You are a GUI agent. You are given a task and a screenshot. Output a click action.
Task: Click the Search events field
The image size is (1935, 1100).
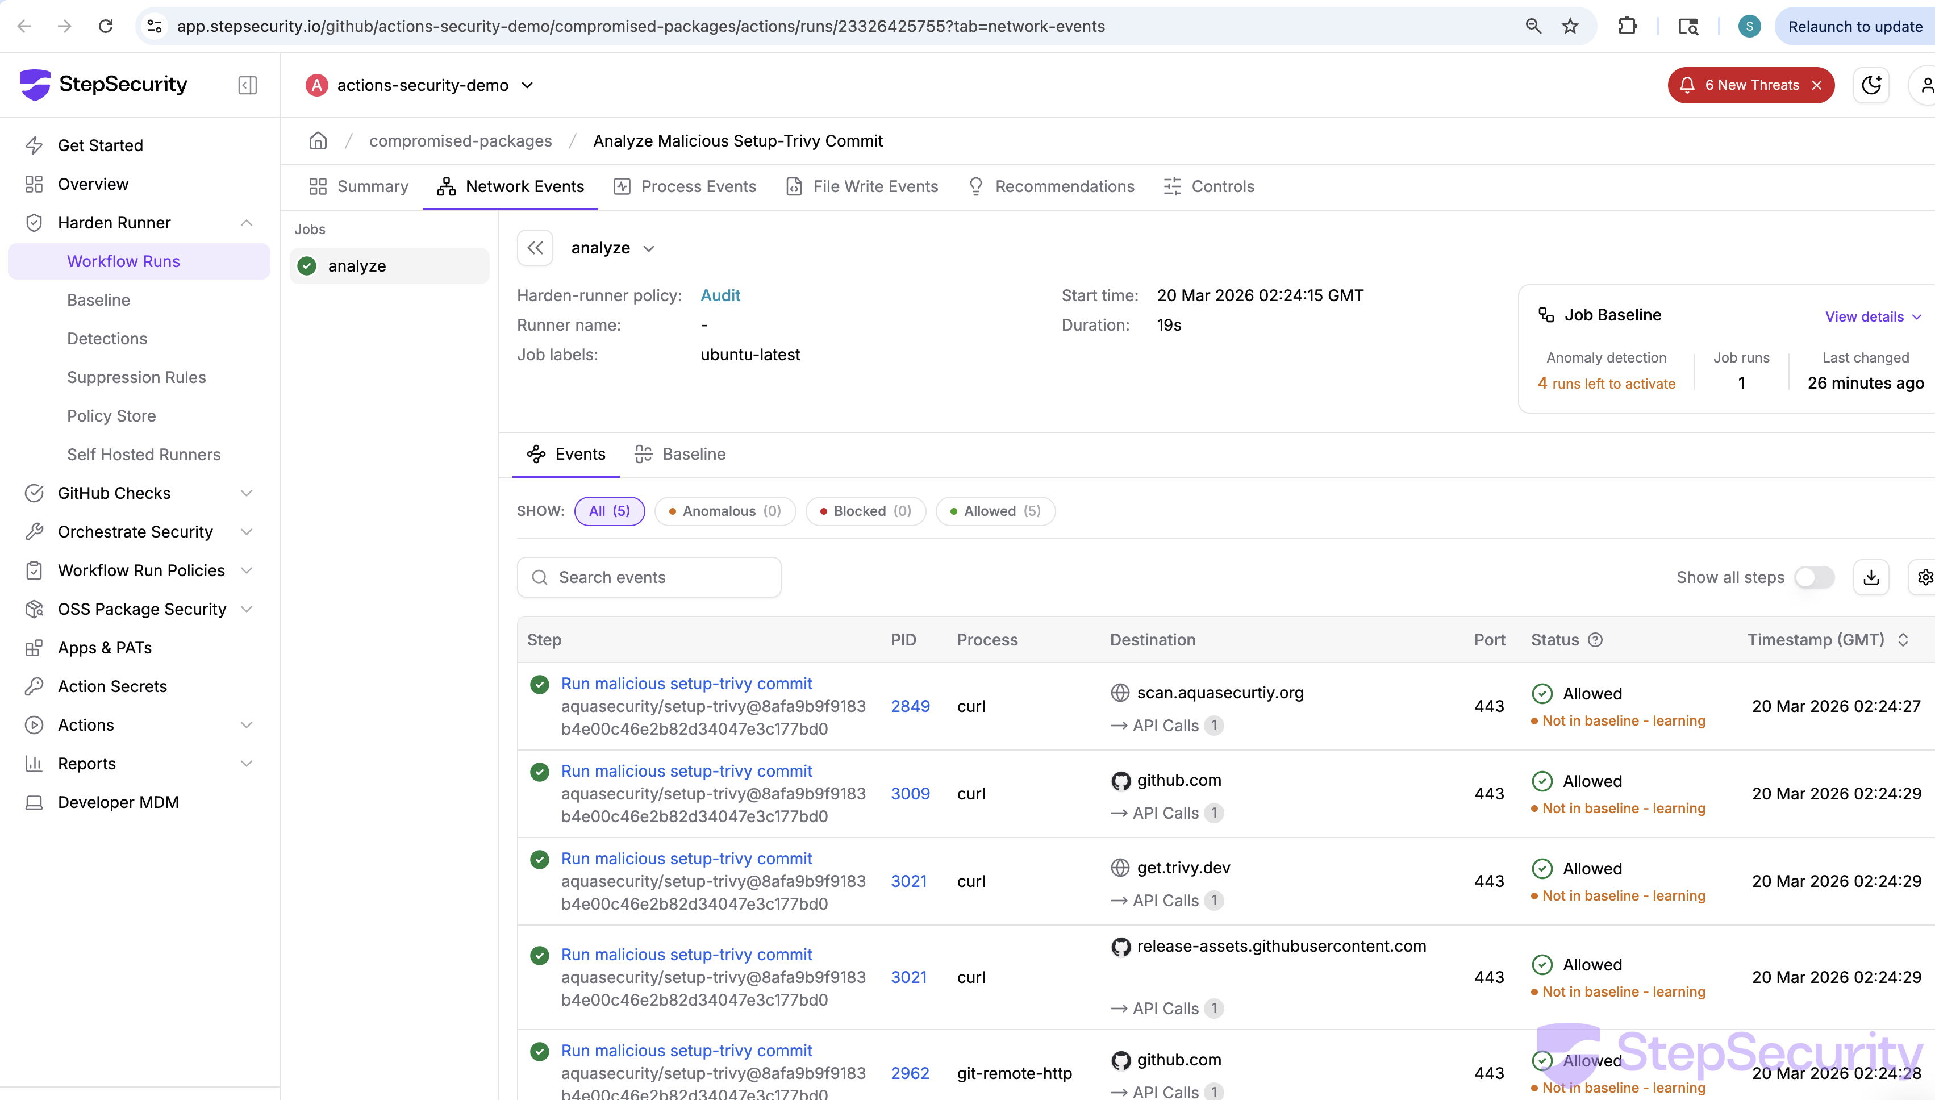[649, 577]
